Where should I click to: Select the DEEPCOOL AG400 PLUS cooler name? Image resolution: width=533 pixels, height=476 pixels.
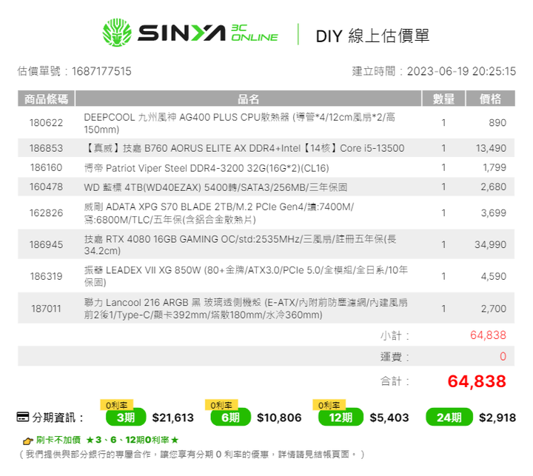240,123
